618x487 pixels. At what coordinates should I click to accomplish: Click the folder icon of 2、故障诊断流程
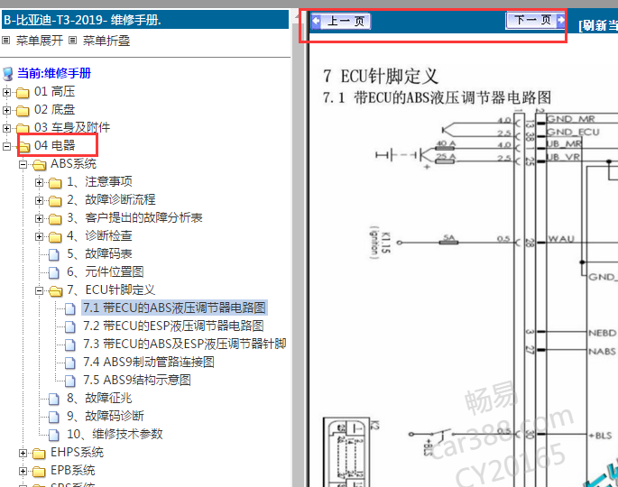click(x=55, y=200)
